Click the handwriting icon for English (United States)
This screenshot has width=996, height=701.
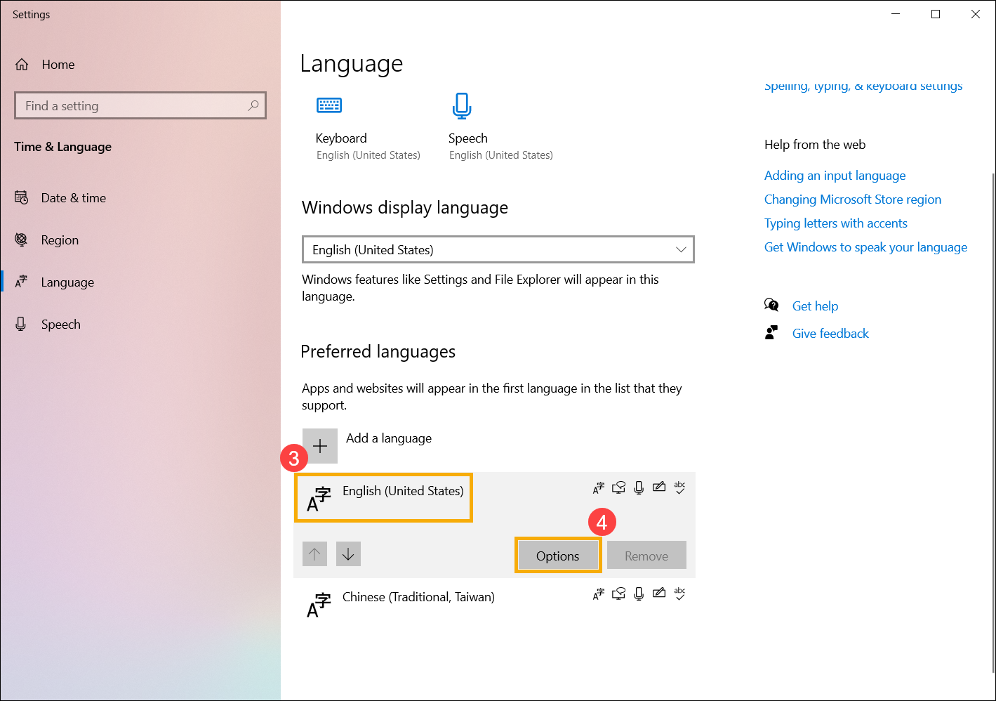[x=659, y=487]
